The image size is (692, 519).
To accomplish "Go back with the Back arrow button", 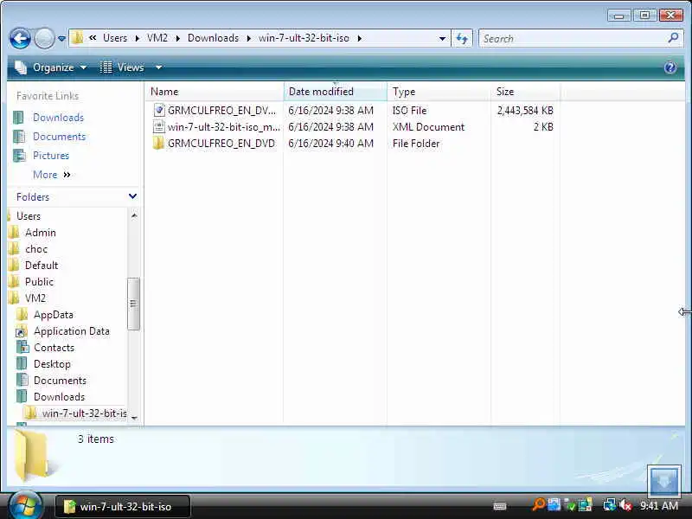I will 20,38.
